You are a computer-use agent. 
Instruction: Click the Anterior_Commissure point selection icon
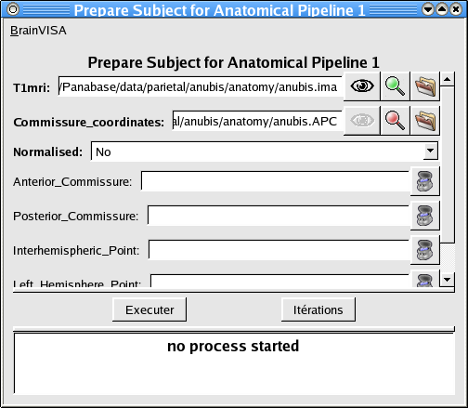pyautogui.click(x=425, y=181)
